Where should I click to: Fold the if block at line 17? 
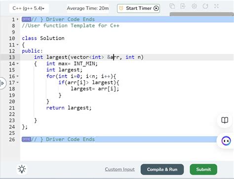(18, 82)
